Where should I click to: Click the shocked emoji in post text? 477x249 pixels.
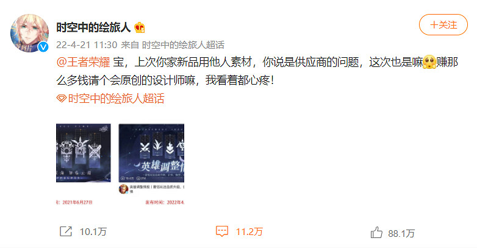[x=429, y=62]
